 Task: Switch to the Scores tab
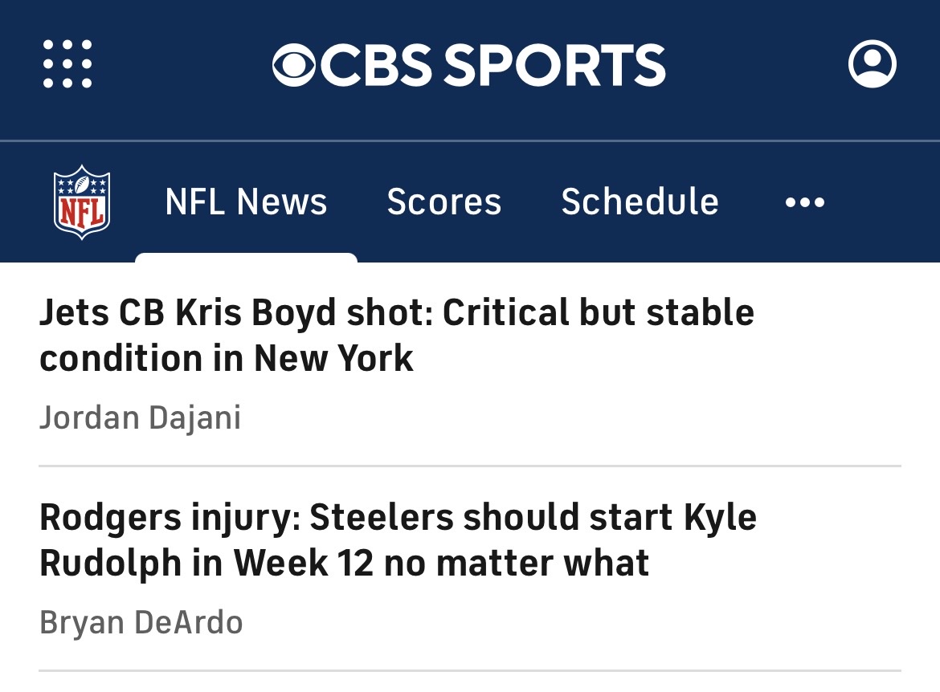tap(443, 201)
